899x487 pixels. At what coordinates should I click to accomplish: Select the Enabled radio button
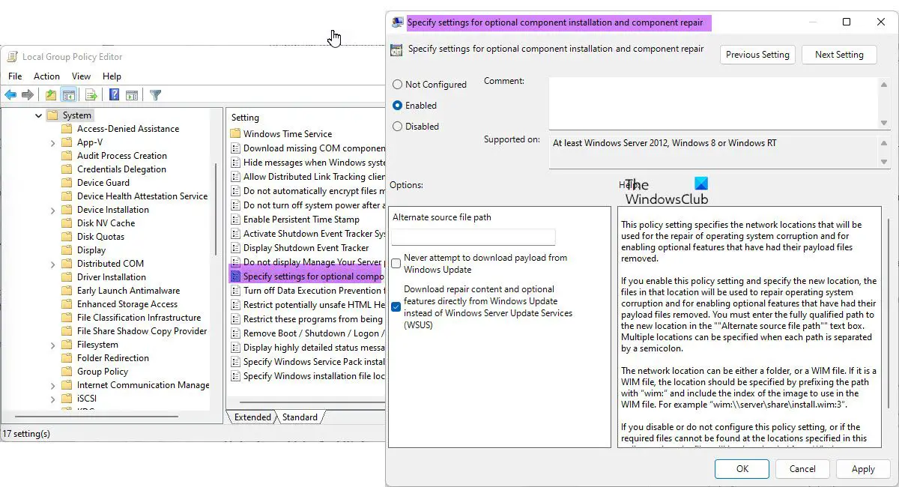(397, 106)
